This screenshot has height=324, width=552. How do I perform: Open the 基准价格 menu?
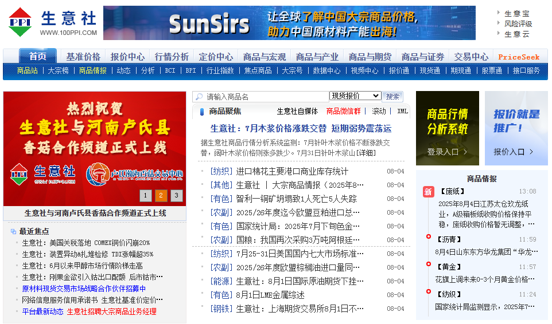83,57
